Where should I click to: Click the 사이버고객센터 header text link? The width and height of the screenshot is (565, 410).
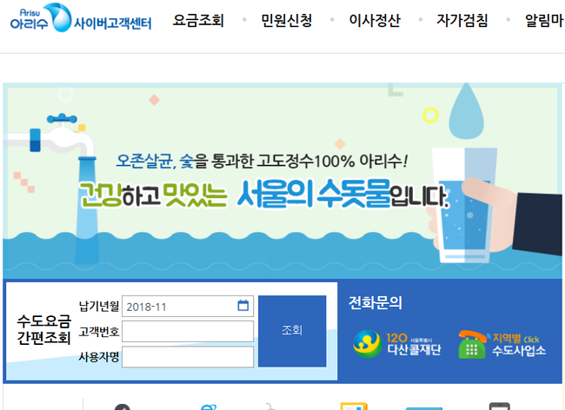click(113, 23)
